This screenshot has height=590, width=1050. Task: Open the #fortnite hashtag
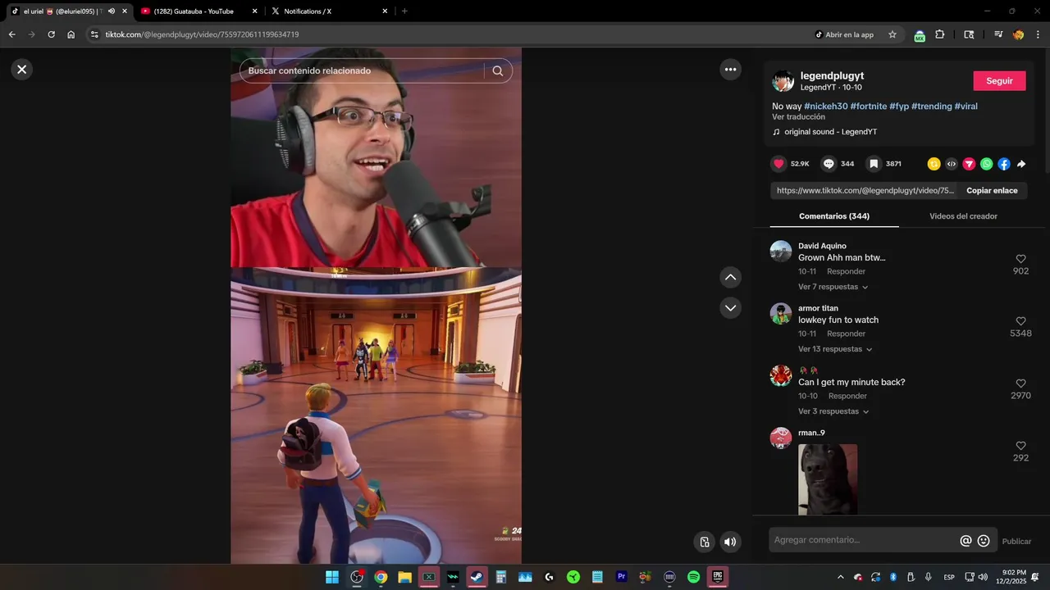click(868, 107)
